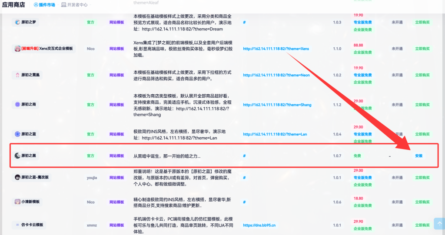Click the 小清新模板 avatar icon
Viewport: 445px width, 235px height.
click(x=17, y=202)
